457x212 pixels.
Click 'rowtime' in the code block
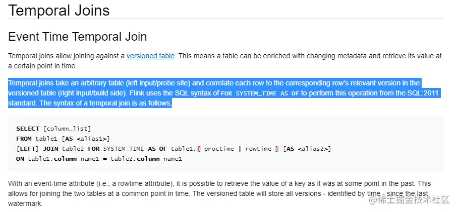click(258, 149)
